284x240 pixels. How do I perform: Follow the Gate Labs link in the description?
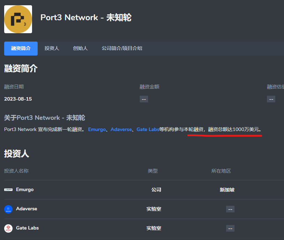click(x=148, y=130)
